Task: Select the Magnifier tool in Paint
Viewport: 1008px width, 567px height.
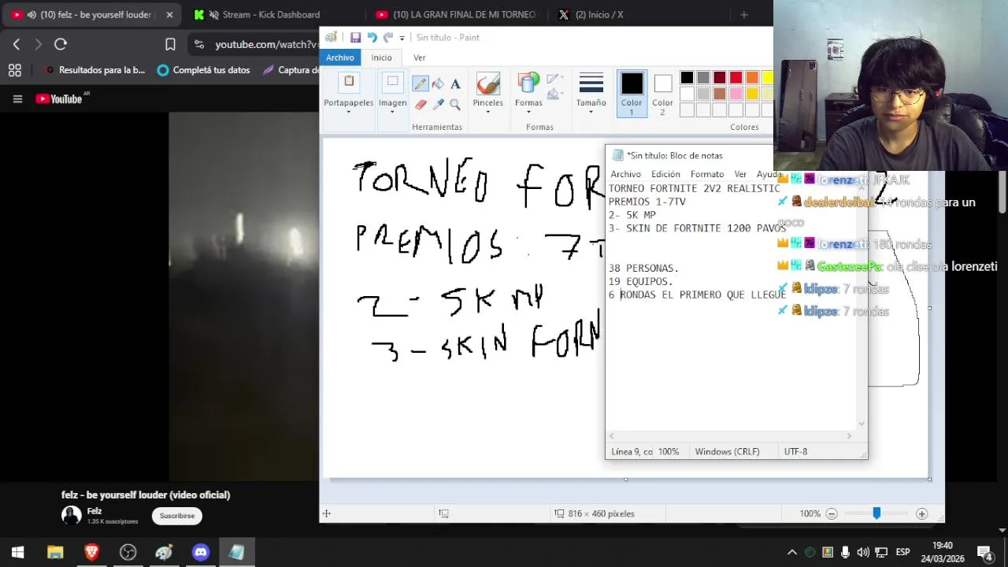Action: [455, 104]
